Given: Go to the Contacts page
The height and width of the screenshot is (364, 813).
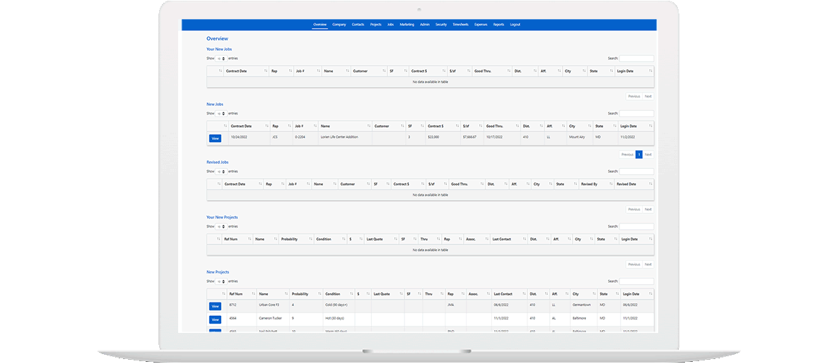Looking at the screenshot, I should pyautogui.click(x=358, y=24).
